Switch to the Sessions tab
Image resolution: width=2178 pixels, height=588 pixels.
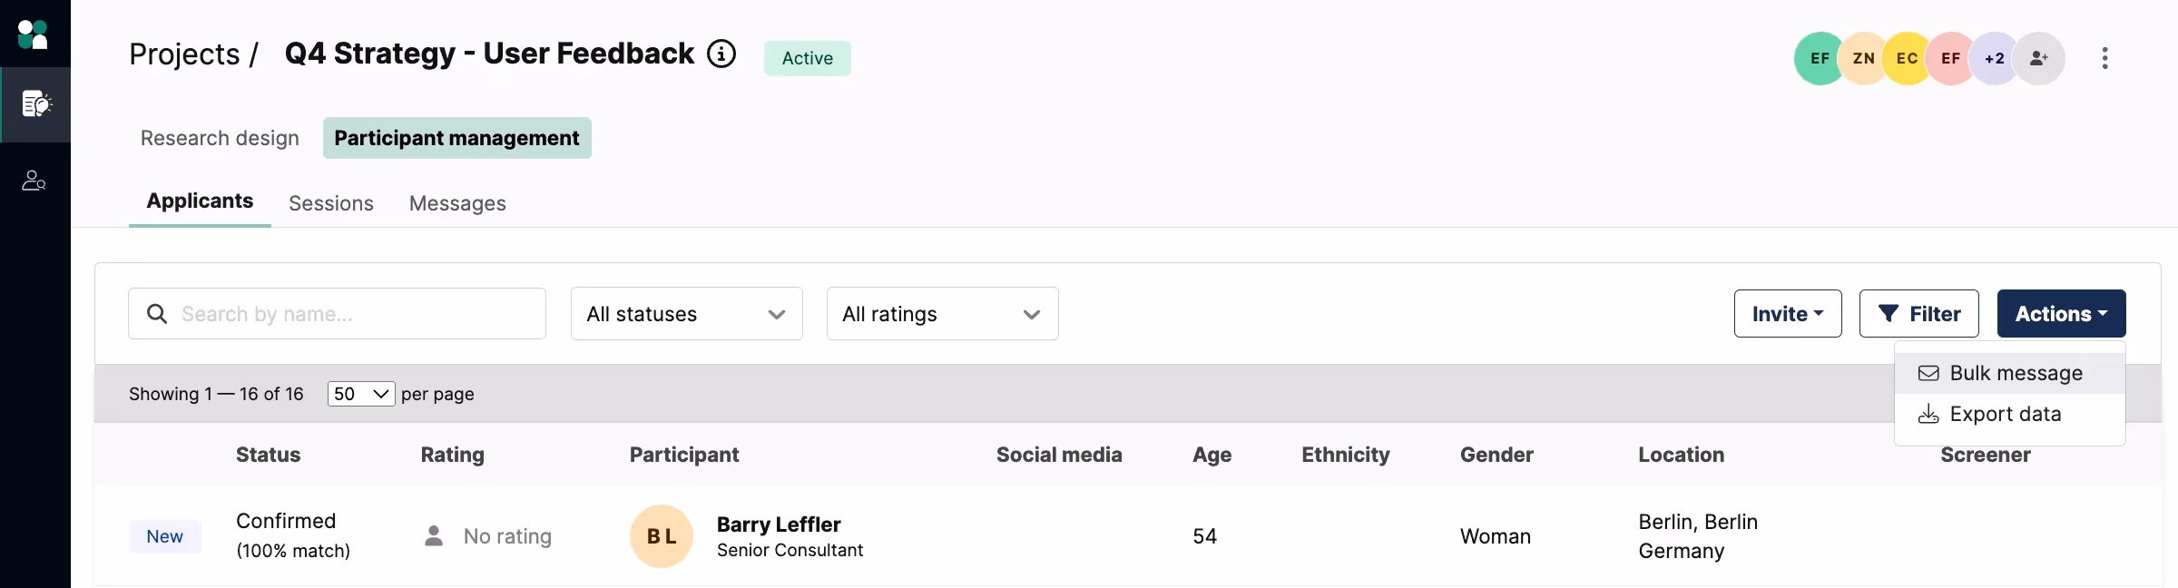330,203
